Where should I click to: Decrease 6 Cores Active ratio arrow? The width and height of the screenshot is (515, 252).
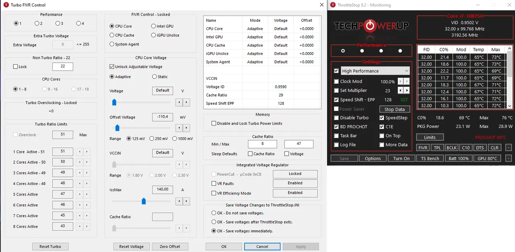80,205
